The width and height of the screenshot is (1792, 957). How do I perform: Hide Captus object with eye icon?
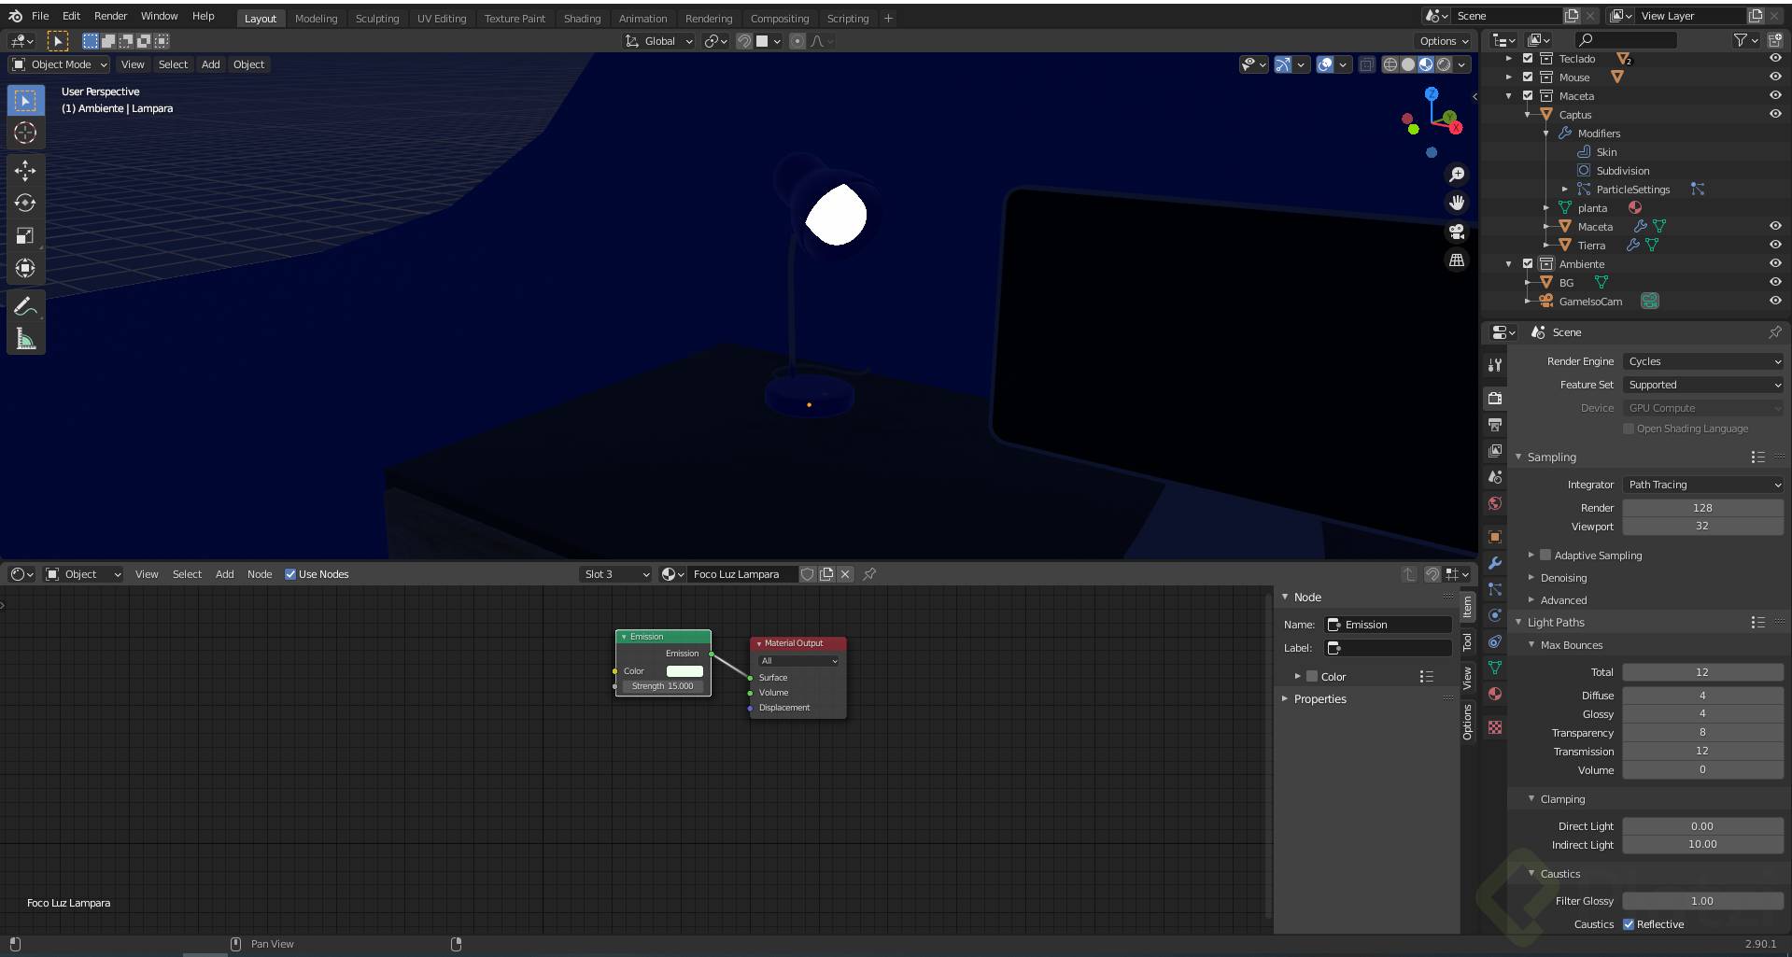1775,114
